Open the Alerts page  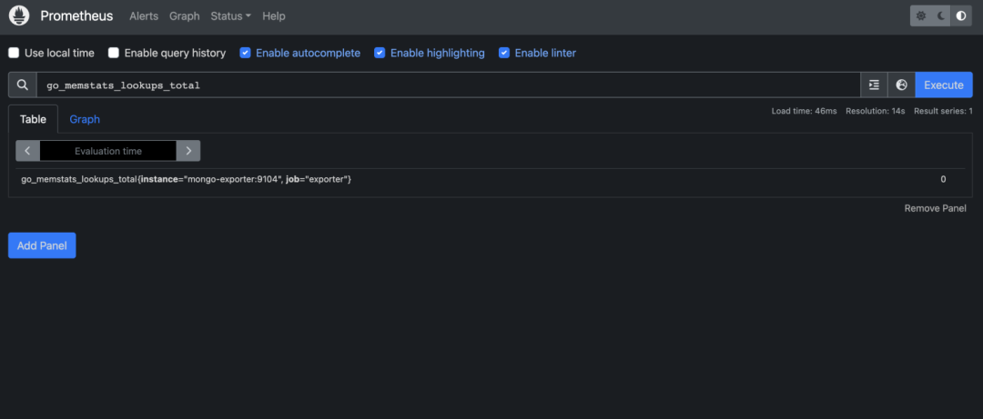click(x=144, y=16)
